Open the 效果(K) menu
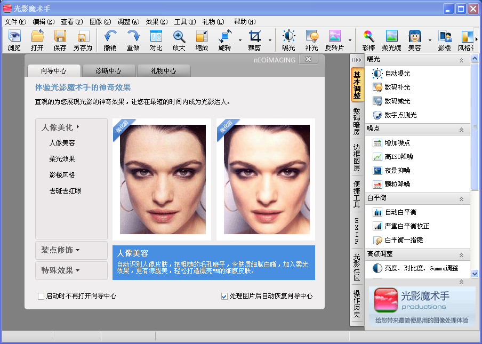The image size is (482, 344). 156,22
